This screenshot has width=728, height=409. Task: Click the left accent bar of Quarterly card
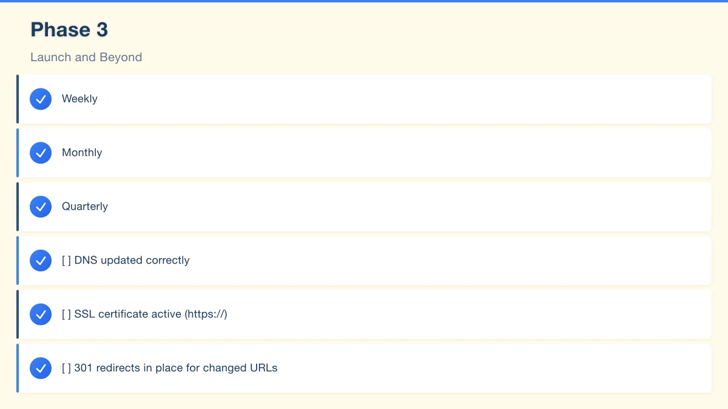coord(18,207)
